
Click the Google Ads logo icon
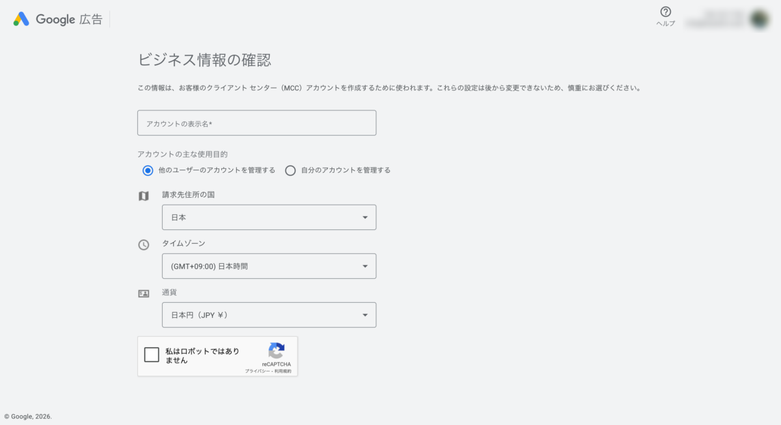(21, 19)
